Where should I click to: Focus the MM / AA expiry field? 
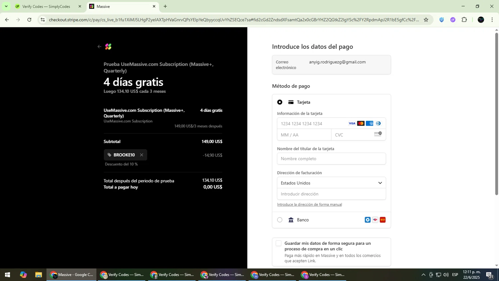(304, 135)
